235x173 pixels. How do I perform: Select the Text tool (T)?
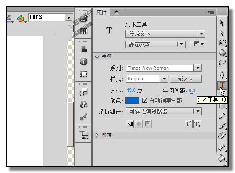[222, 85]
